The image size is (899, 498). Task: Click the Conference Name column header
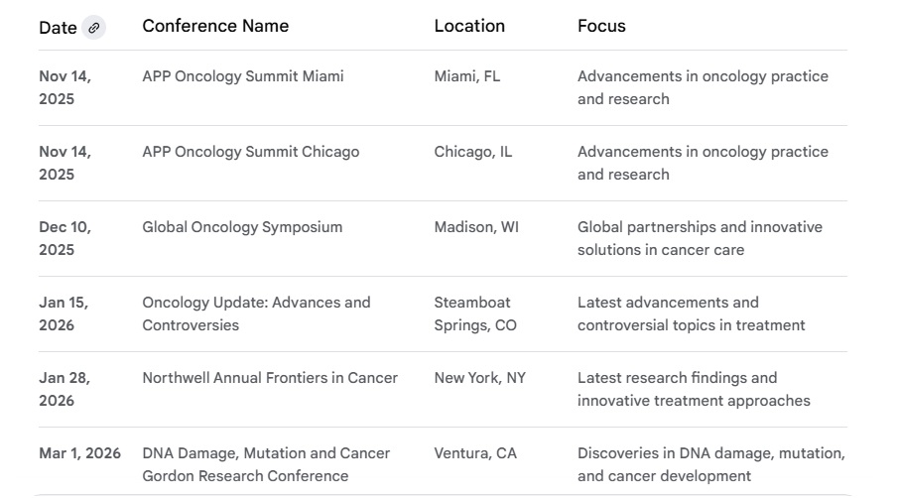pos(215,26)
